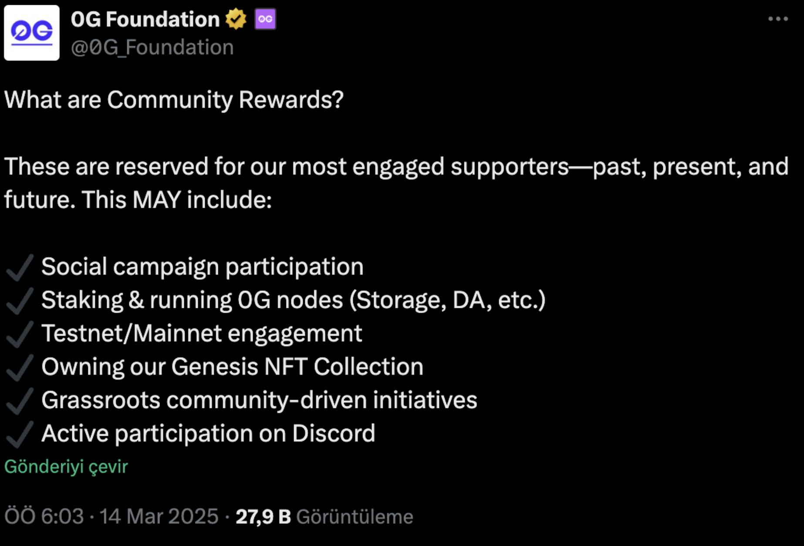This screenshot has height=546, width=804.
Task: Click the 'Active participation on Discord' line
Action: 208,434
